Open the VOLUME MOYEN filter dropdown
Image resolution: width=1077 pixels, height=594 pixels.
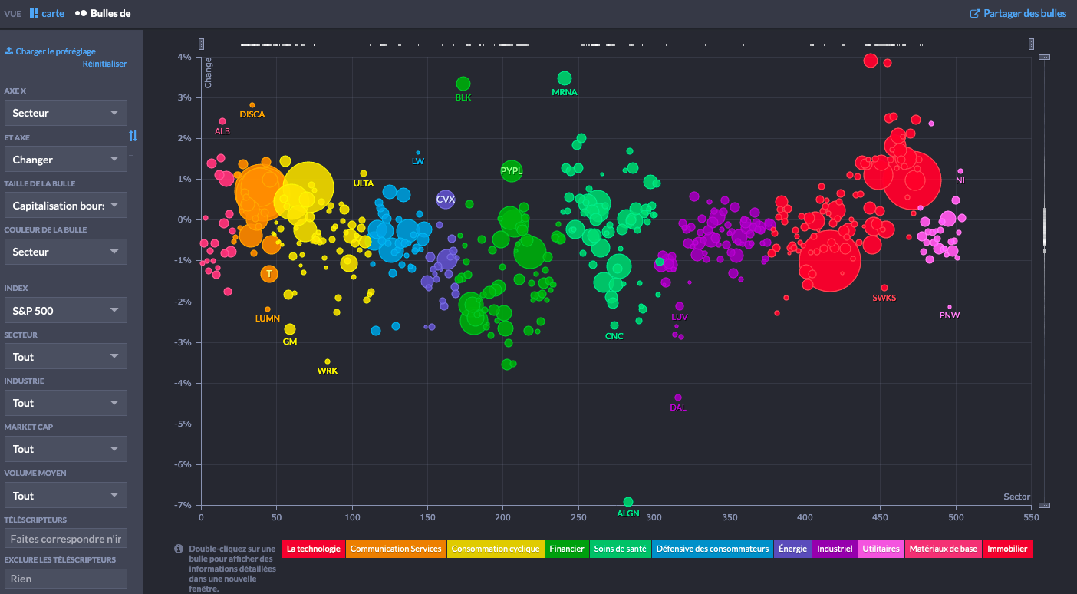click(66, 496)
